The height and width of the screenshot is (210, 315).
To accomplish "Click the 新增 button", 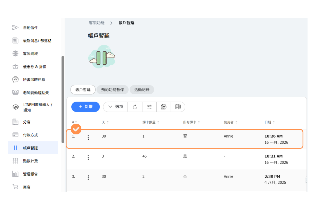I will [86, 107].
